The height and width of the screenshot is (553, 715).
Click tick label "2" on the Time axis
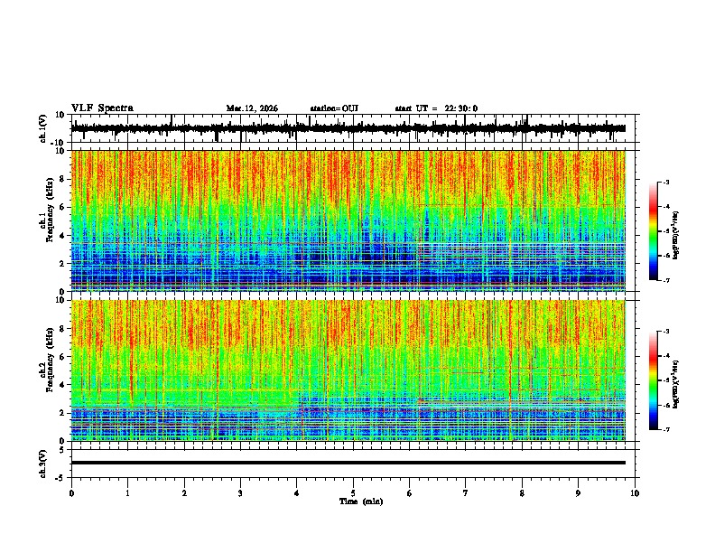coord(184,493)
